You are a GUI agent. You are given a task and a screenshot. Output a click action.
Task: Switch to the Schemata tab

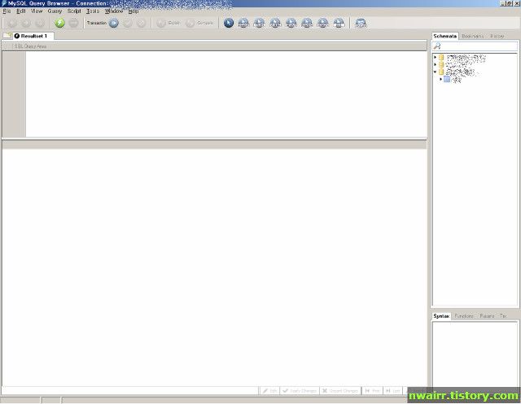point(444,36)
